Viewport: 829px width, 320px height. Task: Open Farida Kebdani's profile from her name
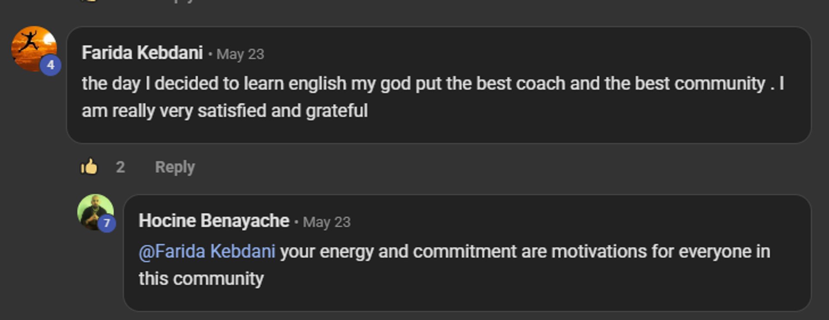[142, 53]
